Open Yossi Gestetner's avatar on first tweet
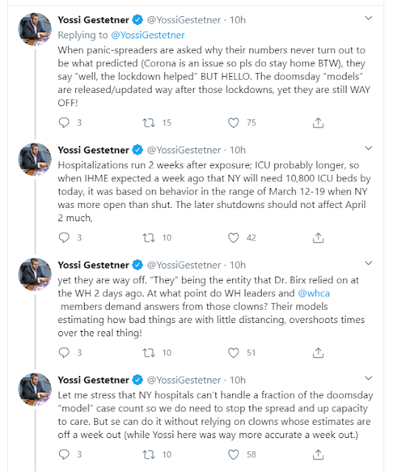This screenshot has height=472, width=393. pos(35,29)
